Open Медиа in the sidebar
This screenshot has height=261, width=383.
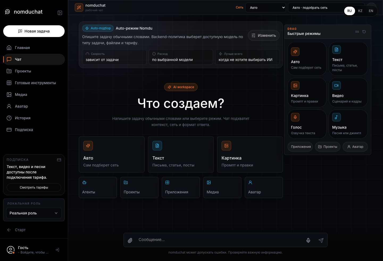coord(34,95)
